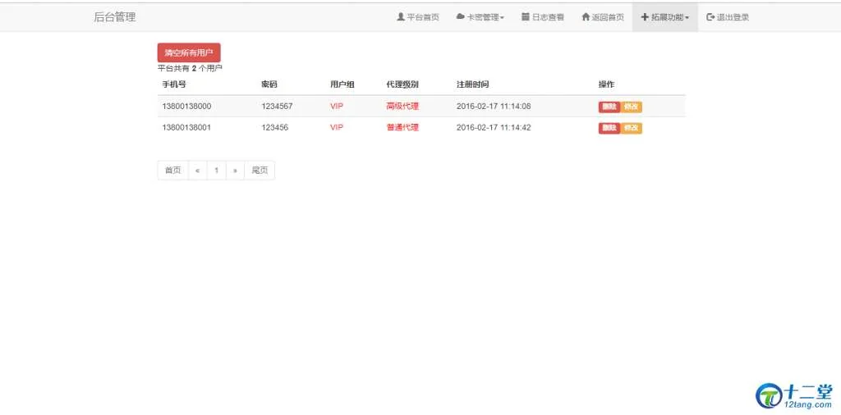Select page 1 in pagination
Screen dimensions: 841x415
tap(216, 171)
